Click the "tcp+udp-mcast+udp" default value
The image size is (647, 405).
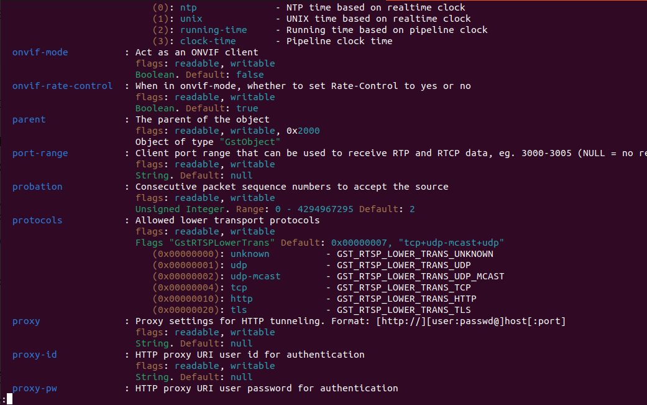pos(451,243)
